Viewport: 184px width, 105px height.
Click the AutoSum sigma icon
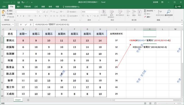pos(145,11)
